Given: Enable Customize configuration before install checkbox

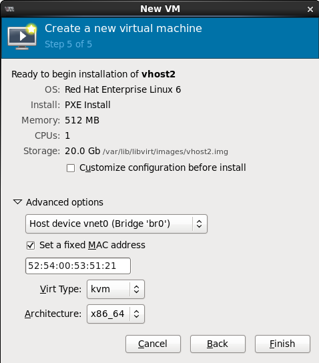Looking at the screenshot, I should click(x=71, y=168).
